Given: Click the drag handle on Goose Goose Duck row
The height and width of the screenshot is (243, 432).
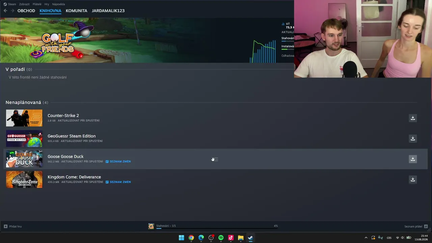Looking at the screenshot, I should click(216, 159).
